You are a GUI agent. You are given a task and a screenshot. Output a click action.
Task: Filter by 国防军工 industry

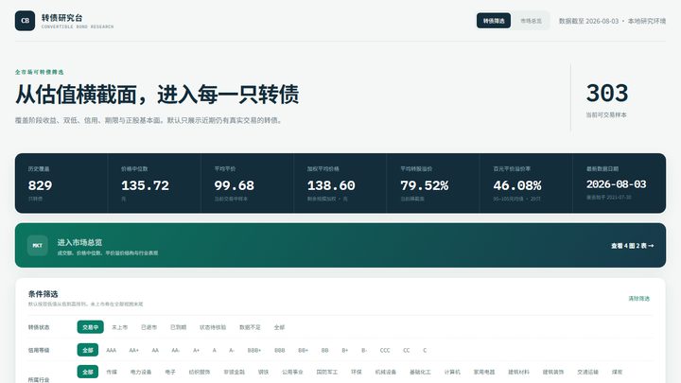click(327, 373)
